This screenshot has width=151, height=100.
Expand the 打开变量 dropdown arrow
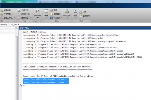(12, 14)
